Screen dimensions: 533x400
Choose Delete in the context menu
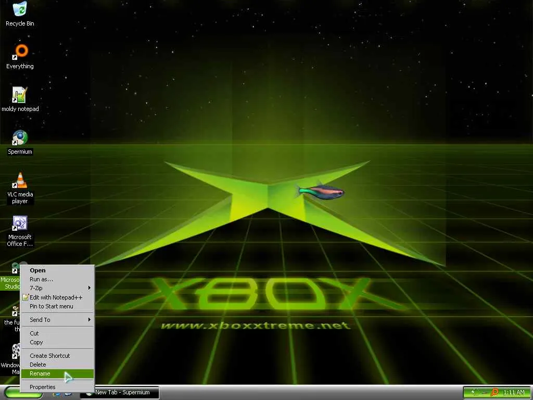point(57,365)
